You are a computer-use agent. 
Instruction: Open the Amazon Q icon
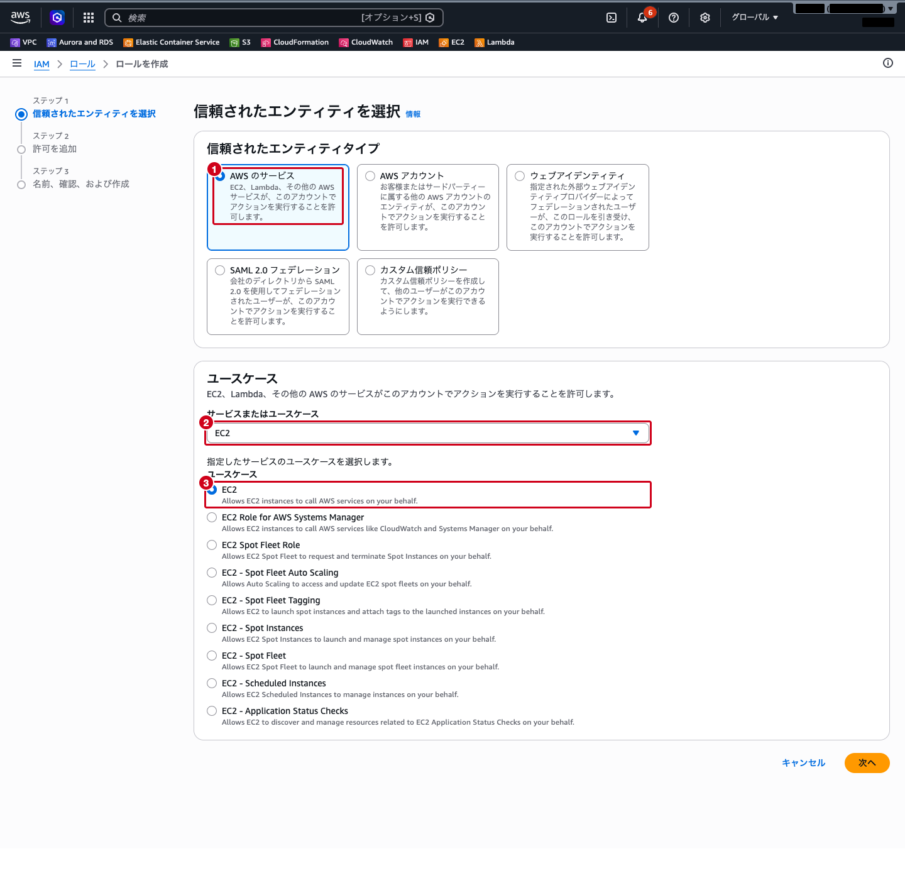[x=57, y=18]
